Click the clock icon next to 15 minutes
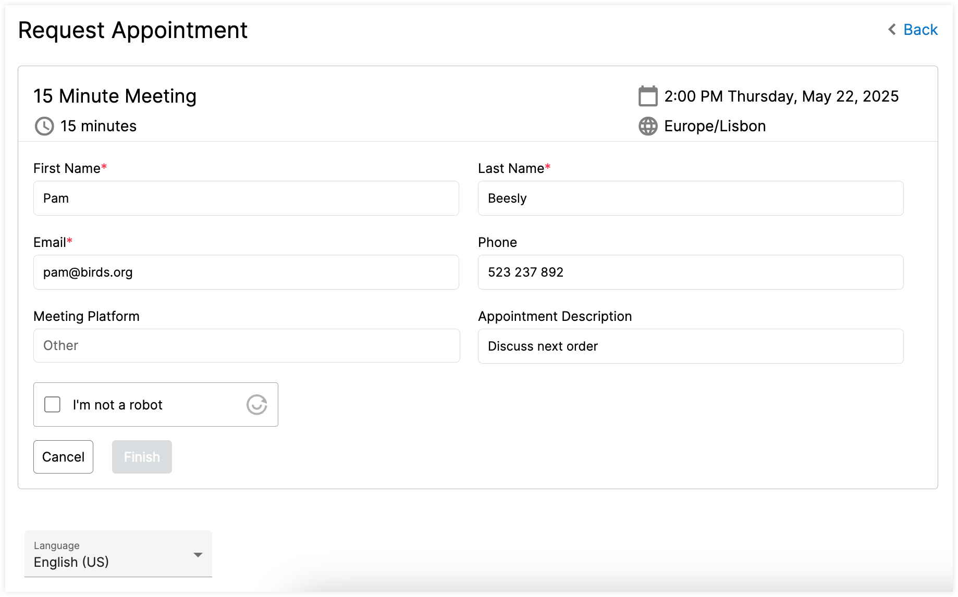This screenshot has width=958, height=597. 44,126
